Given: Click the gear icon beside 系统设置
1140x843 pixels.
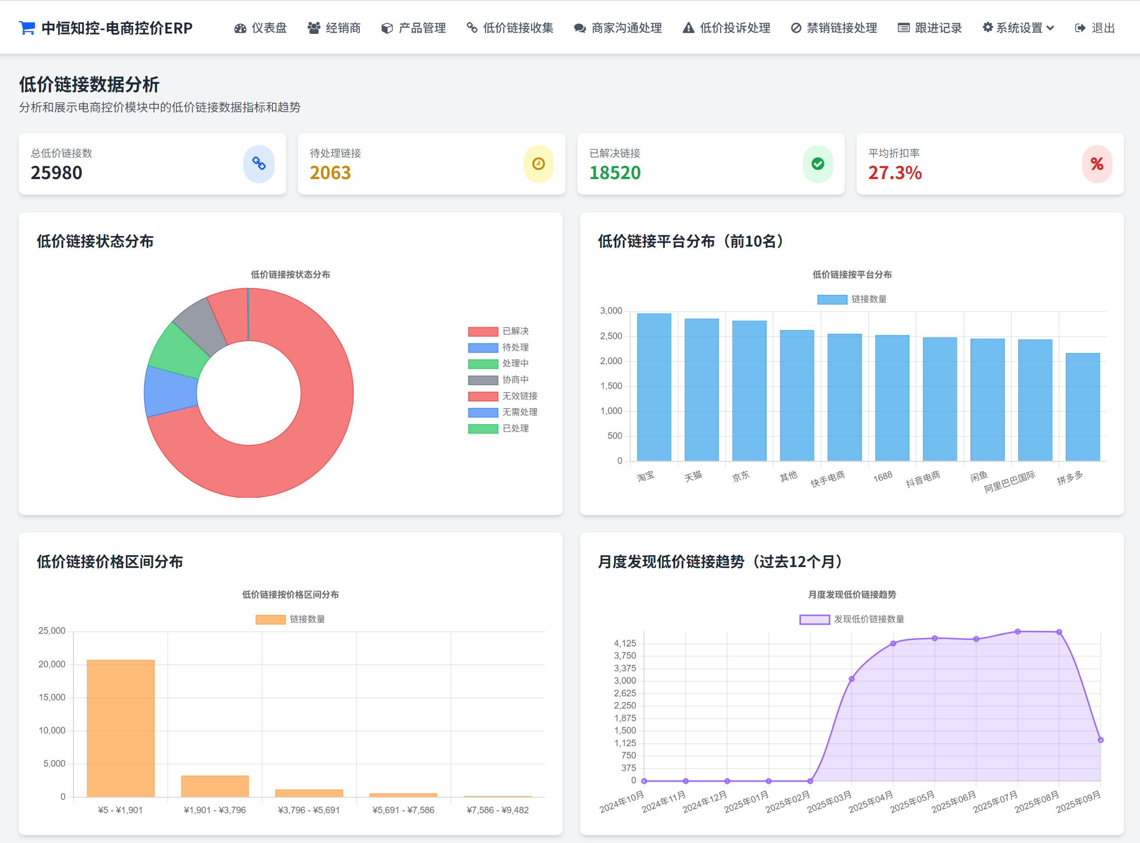Looking at the screenshot, I should pyautogui.click(x=988, y=28).
